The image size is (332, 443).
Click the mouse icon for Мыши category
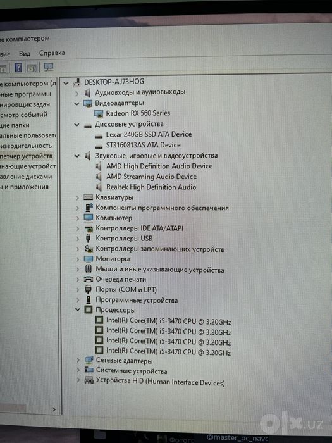coord(89,269)
